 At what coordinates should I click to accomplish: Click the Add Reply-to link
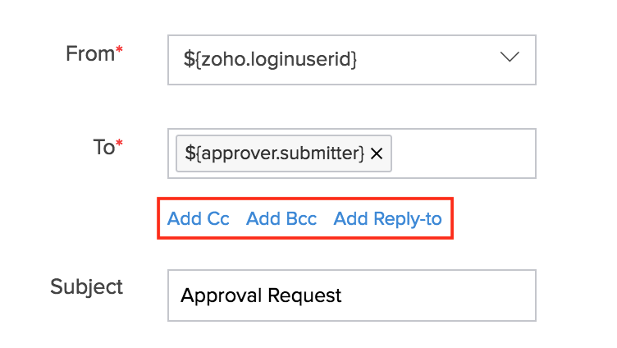coord(387,219)
